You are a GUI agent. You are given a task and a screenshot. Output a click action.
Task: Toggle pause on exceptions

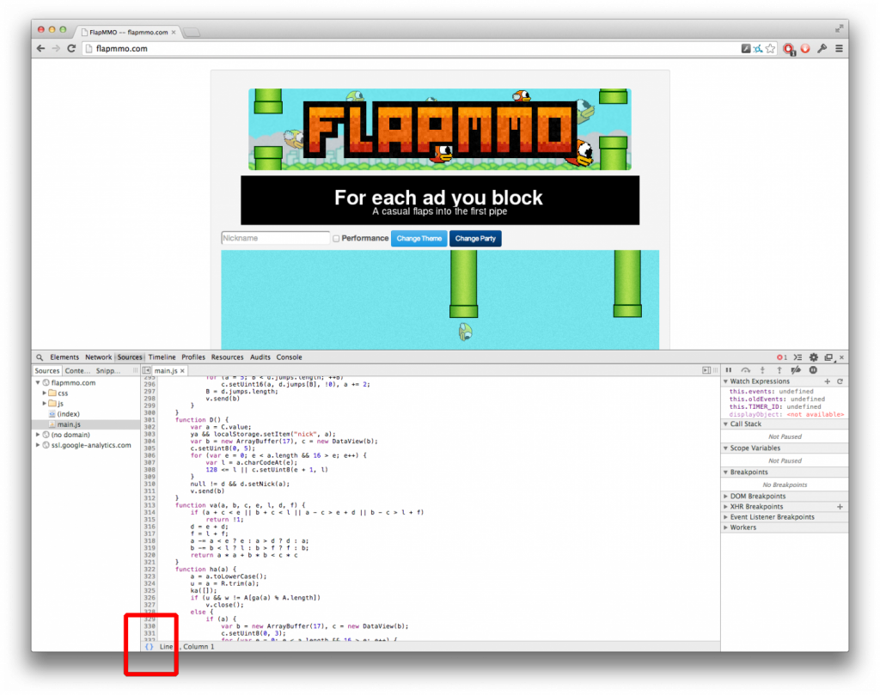(813, 370)
